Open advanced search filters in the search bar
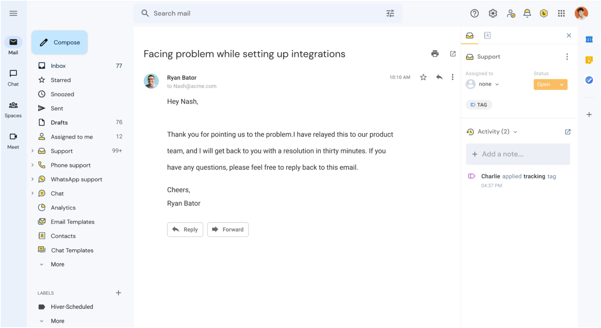 390,13
